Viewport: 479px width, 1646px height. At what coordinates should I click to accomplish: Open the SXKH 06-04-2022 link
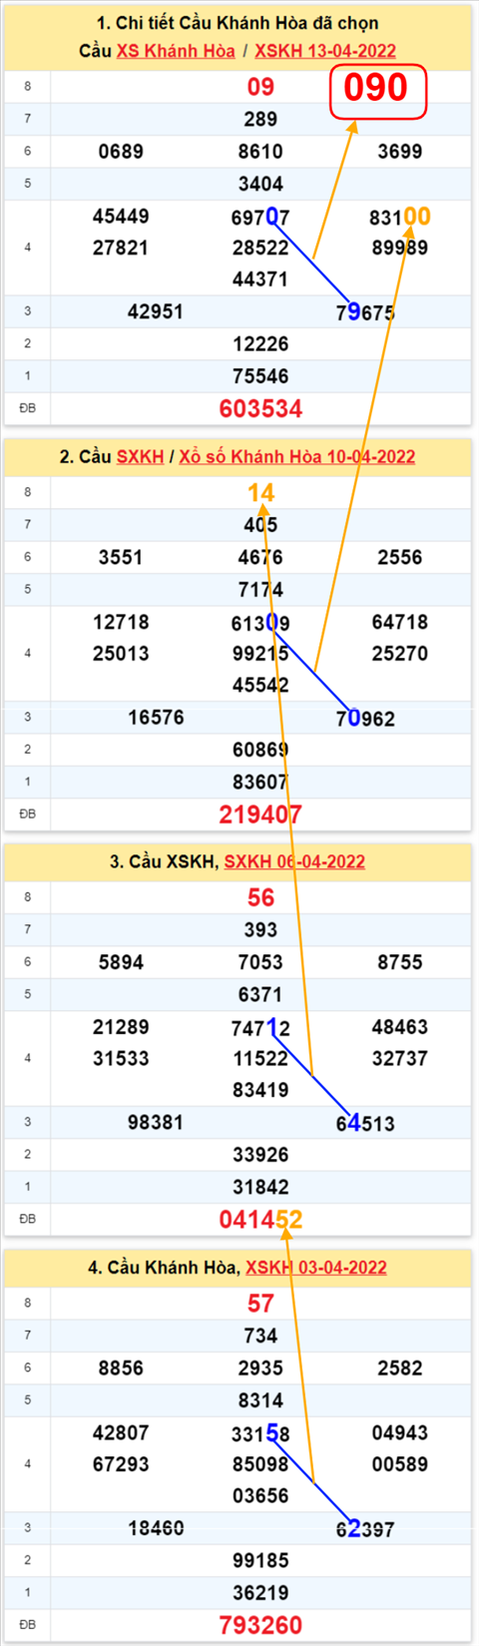coord(294,861)
